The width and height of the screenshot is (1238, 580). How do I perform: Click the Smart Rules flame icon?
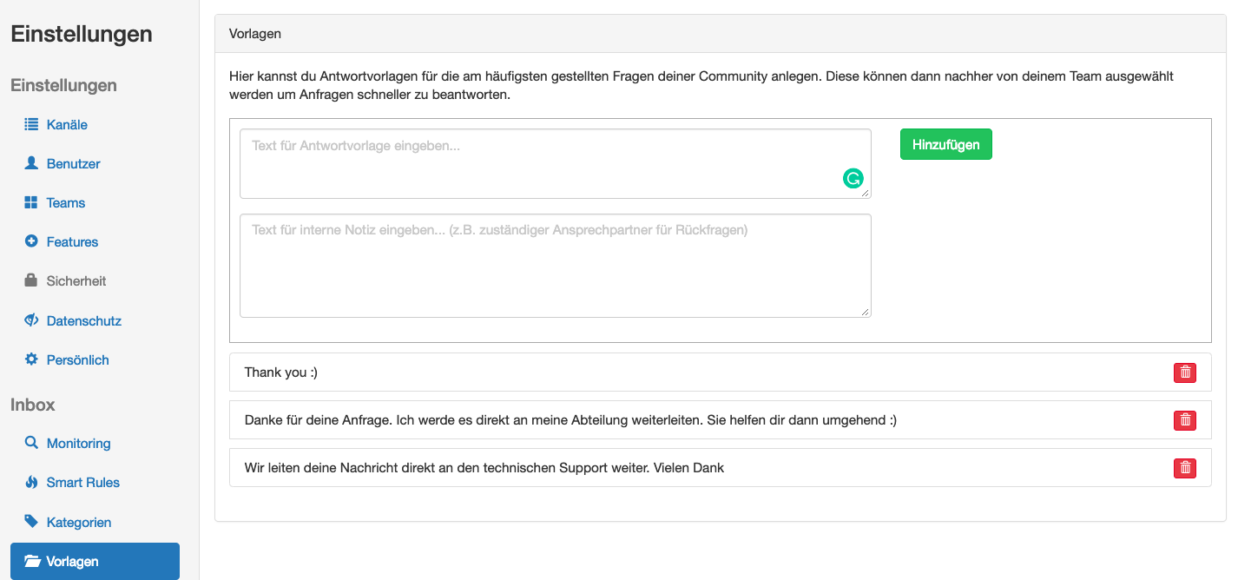point(31,482)
